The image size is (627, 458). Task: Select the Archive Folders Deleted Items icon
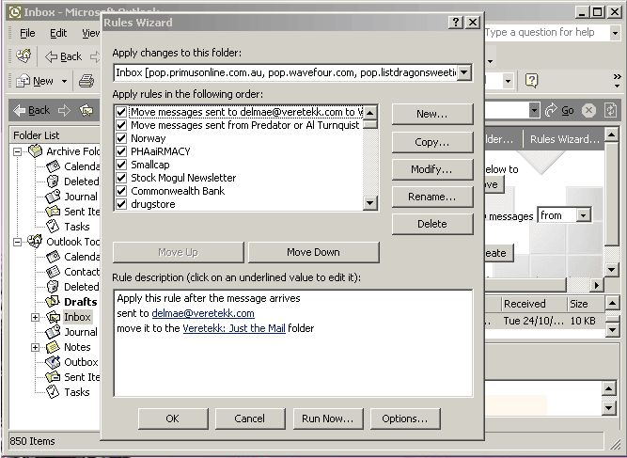coord(53,182)
